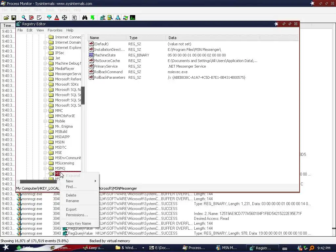Open the Process Tree document icon

tap(74, 18)
